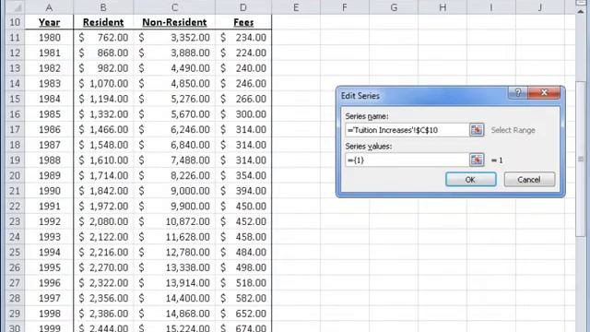The height and width of the screenshot is (332, 590).
Task: Click the Resident value 1,070.00
Action: (103, 84)
